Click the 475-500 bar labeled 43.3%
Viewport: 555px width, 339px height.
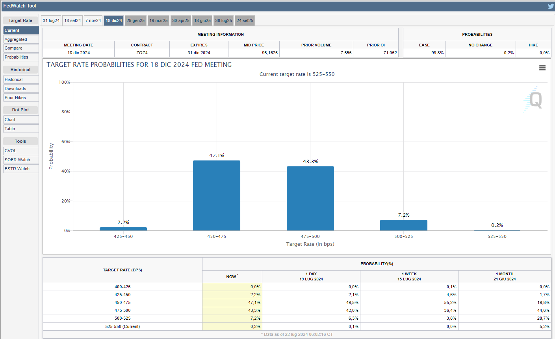(x=310, y=198)
